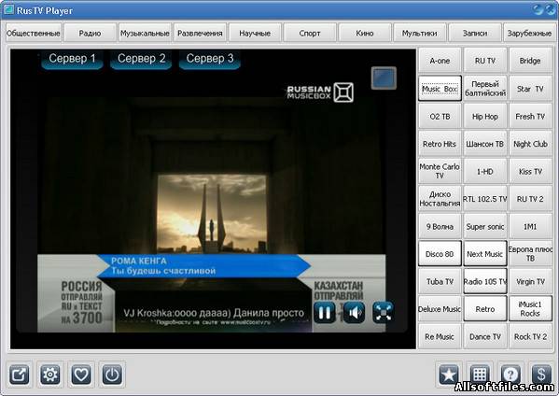Select the RU TV channel

(x=485, y=61)
